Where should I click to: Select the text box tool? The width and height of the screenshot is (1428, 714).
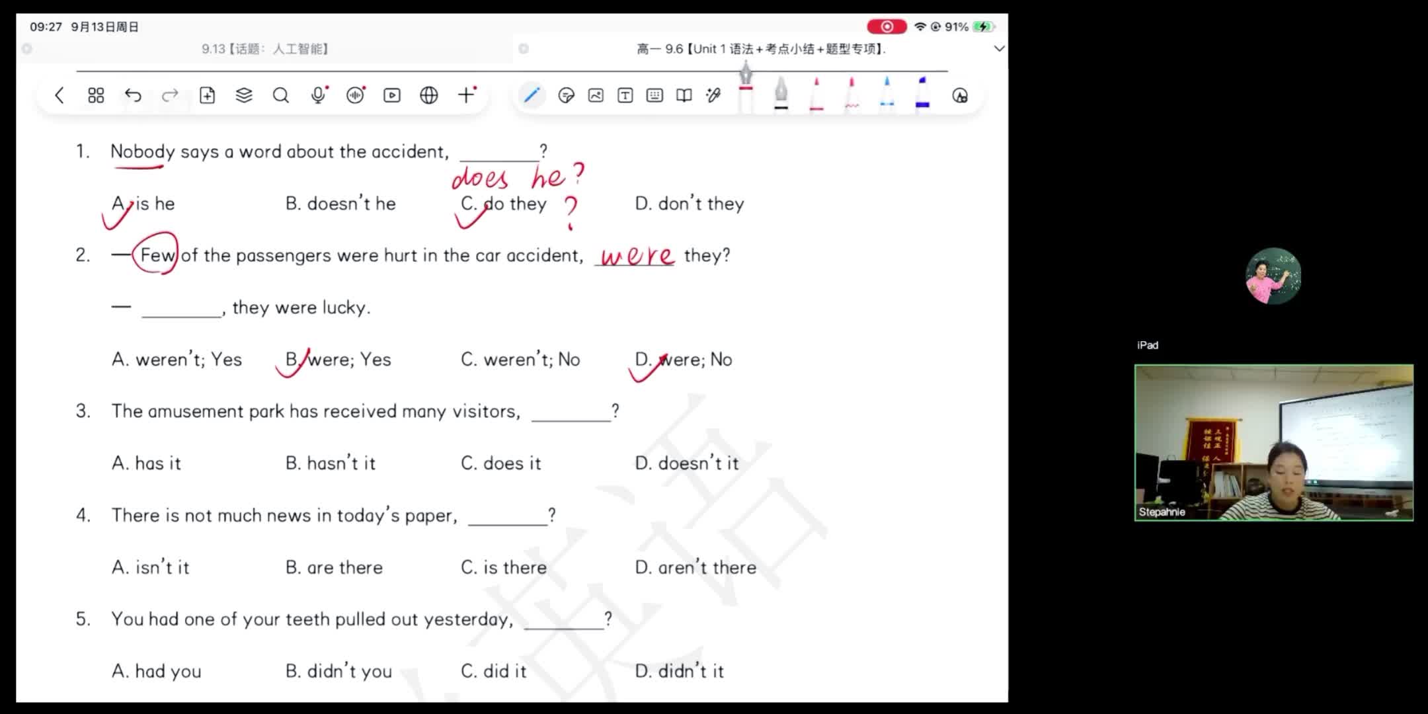(x=625, y=95)
